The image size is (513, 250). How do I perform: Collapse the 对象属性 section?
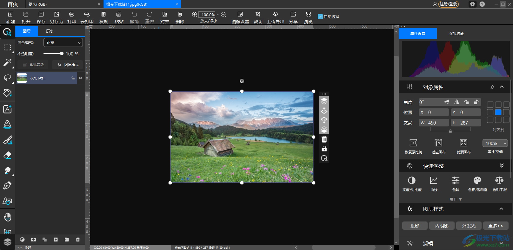(x=502, y=87)
